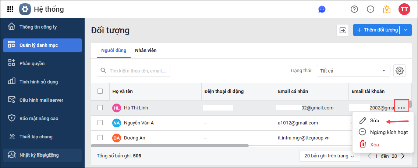Screen dimensions: 418x168
Task: Switch to the Nhân viên tab
Action: click(x=146, y=51)
